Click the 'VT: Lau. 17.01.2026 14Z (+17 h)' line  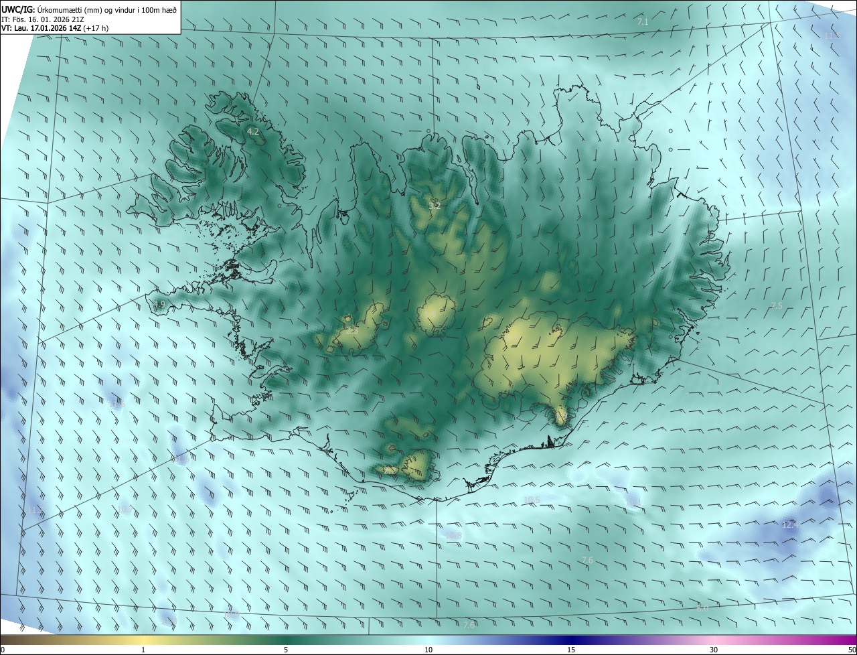[x=56, y=28]
